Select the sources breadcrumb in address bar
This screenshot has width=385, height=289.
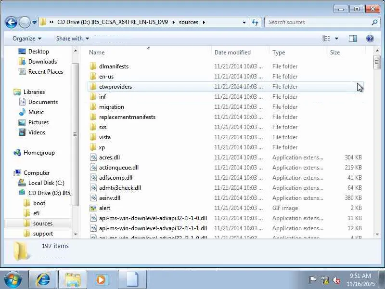coord(189,22)
